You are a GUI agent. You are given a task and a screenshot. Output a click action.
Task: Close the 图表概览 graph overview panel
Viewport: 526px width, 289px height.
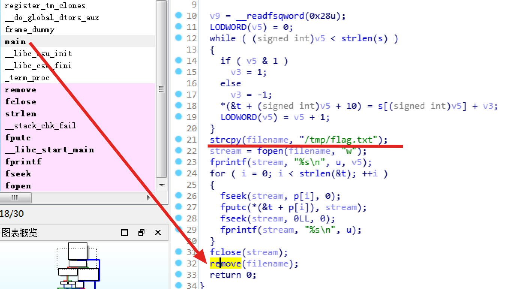[157, 233]
